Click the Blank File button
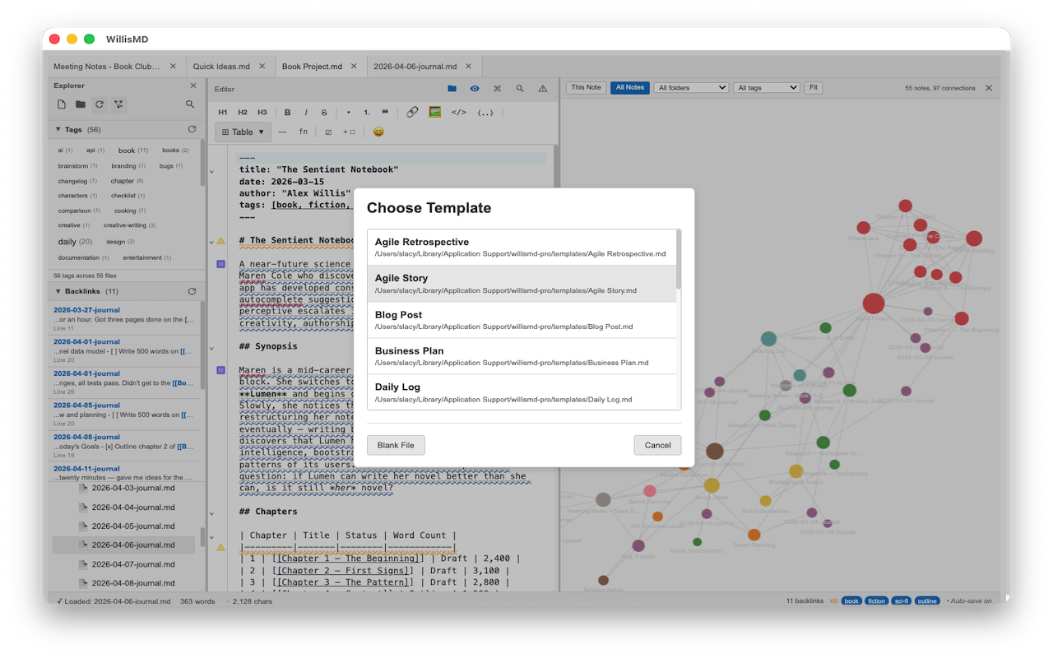The image size is (1053, 658). (x=396, y=445)
